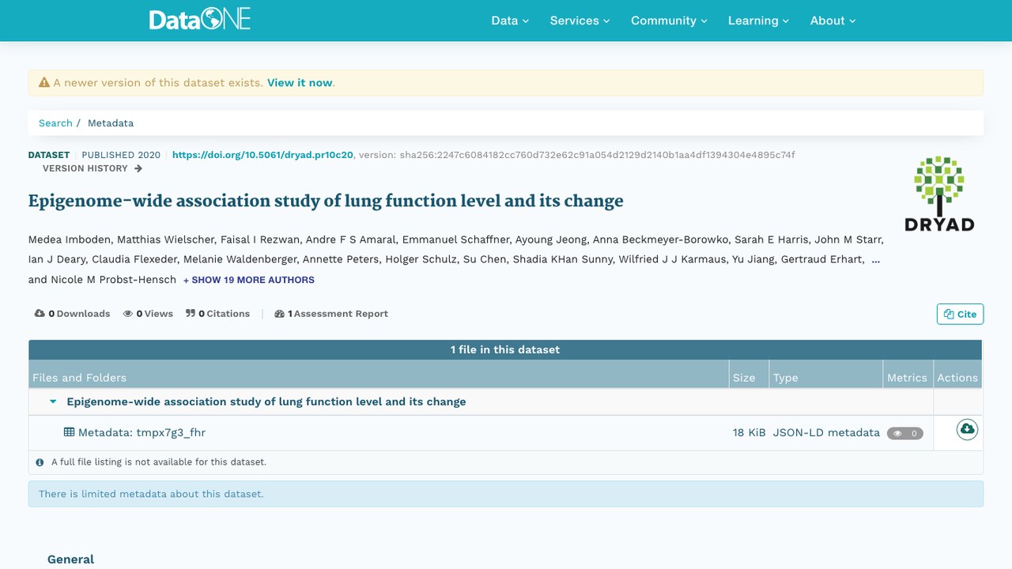Image resolution: width=1012 pixels, height=569 pixels.
Task: Click the General section heading
Action: coord(70,560)
